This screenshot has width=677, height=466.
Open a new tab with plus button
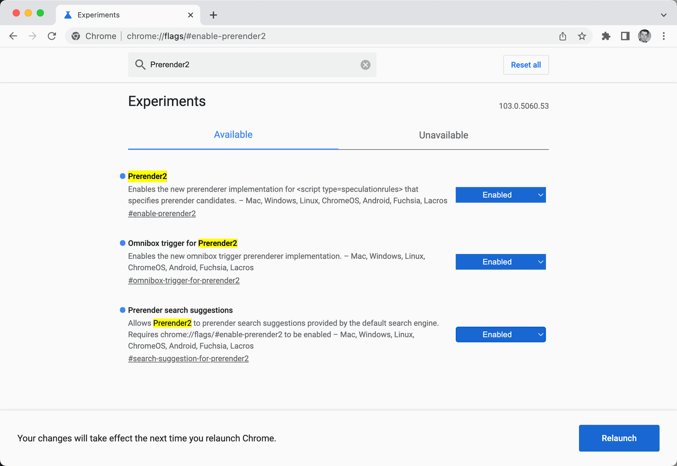point(213,15)
